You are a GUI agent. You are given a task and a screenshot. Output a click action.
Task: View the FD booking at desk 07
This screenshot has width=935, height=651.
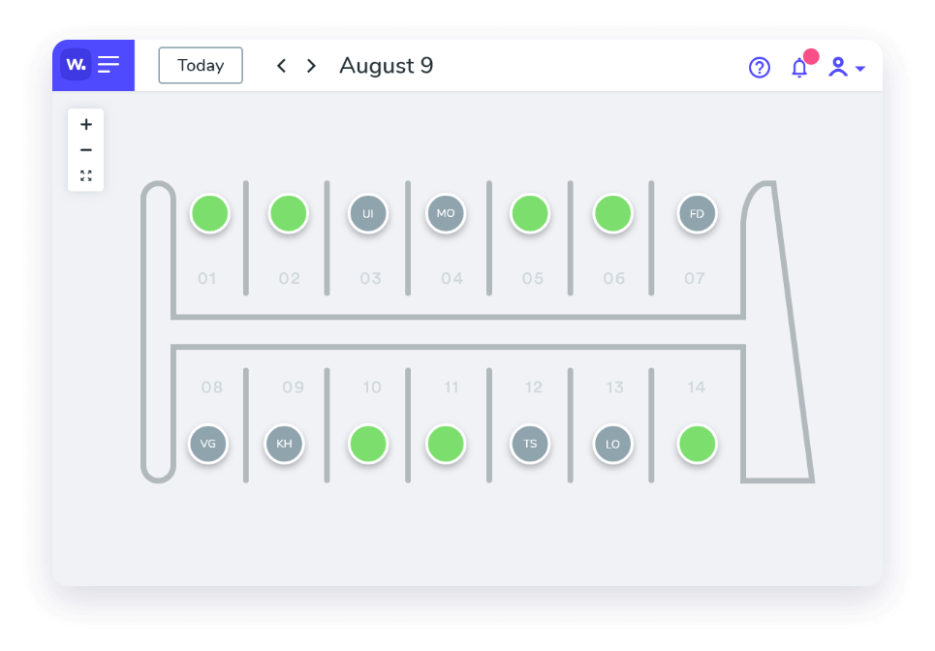(697, 214)
